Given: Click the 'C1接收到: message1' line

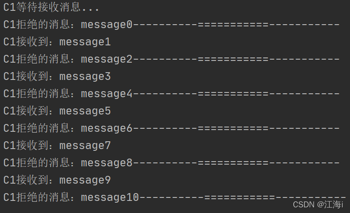Looking at the screenshot, I should tap(57, 42).
